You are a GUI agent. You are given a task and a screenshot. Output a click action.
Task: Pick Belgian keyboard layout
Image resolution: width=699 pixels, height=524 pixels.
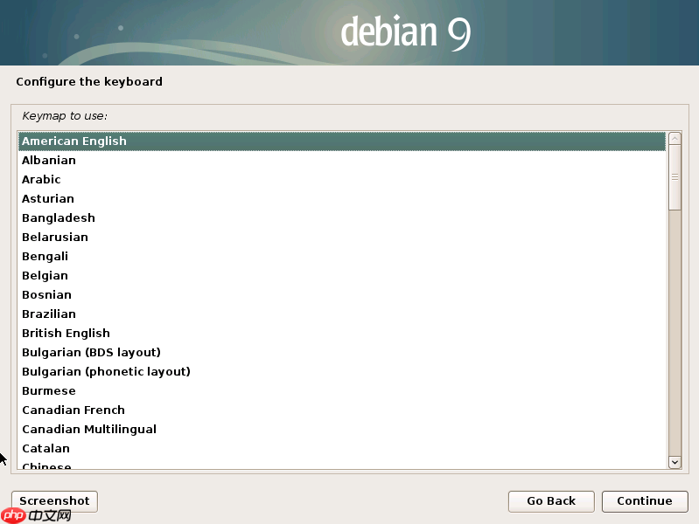pyautogui.click(x=342, y=276)
